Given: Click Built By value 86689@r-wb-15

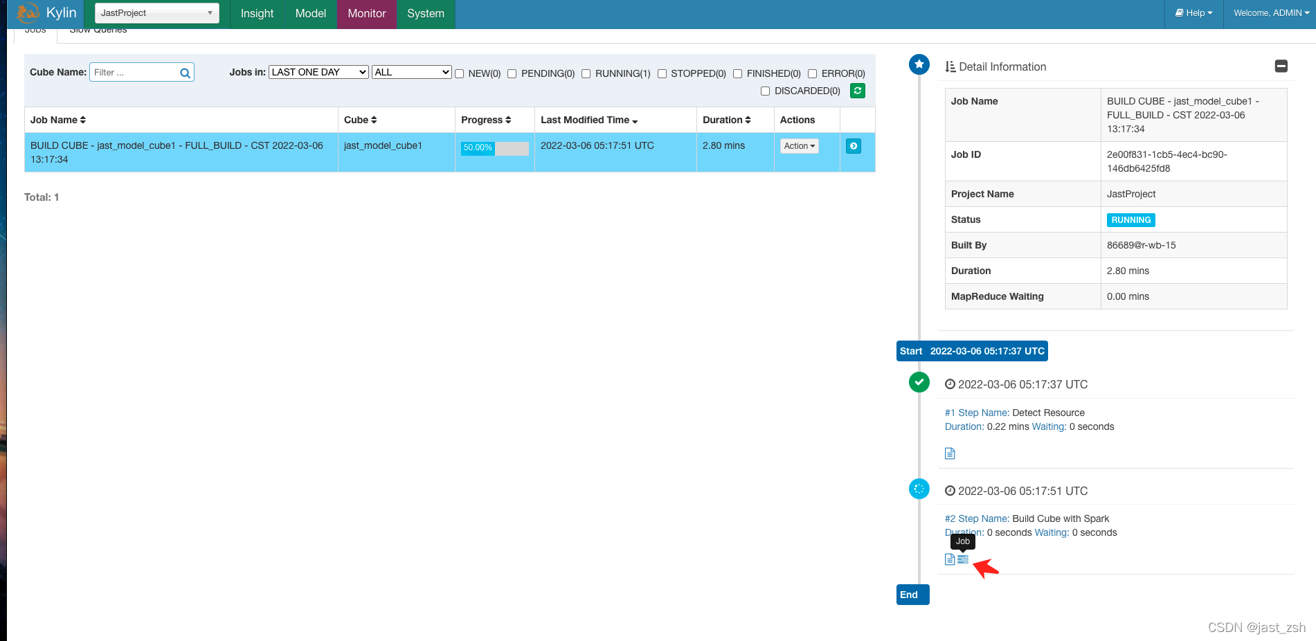Looking at the screenshot, I should click(x=1141, y=245).
